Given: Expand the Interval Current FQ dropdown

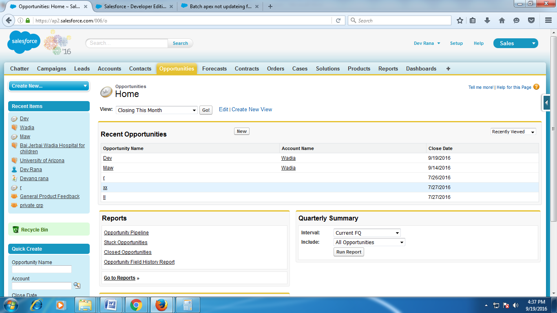Looking at the screenshot, I should tap(367, 233).
